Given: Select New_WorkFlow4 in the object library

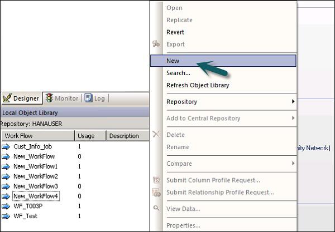Looking at the screenshot, I should tap(36, 196).
